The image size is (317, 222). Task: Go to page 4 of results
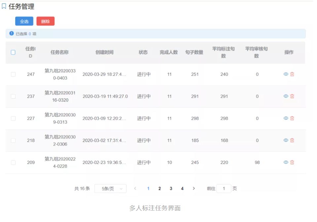(x=182, y=188)
